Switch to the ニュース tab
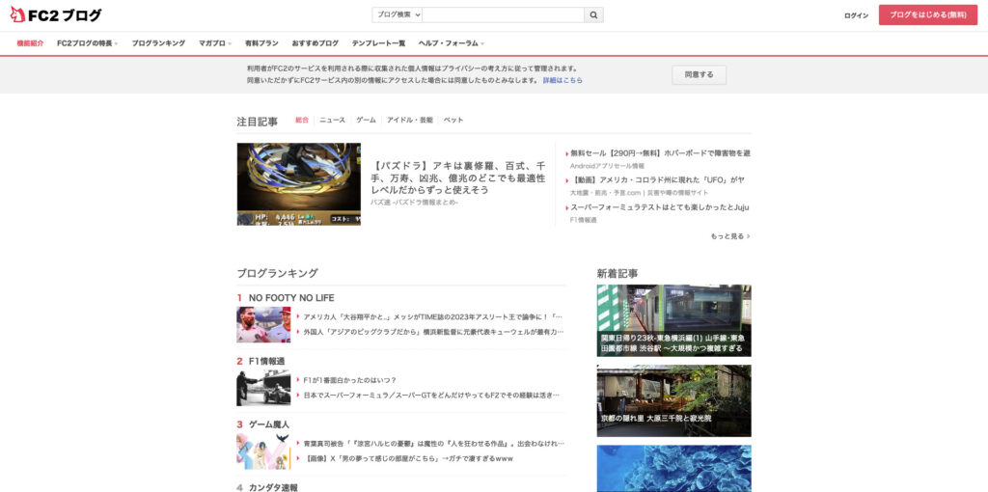This screenshot has width=988, height=492. (x=332, y=121)
